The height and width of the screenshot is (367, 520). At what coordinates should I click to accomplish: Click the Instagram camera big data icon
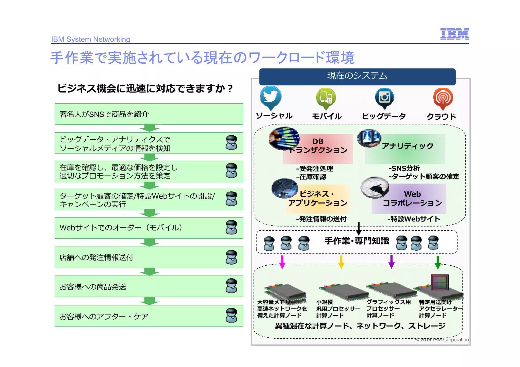pos(384,97)
